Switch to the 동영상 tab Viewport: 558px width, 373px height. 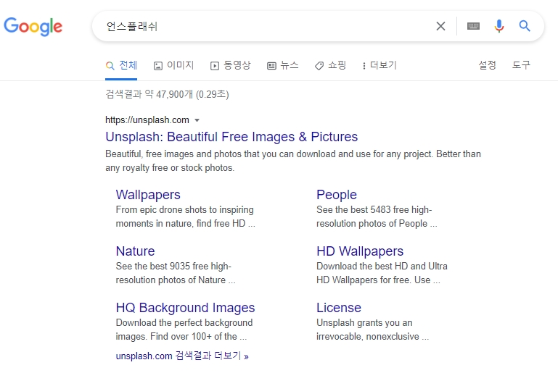pos(230,65)
